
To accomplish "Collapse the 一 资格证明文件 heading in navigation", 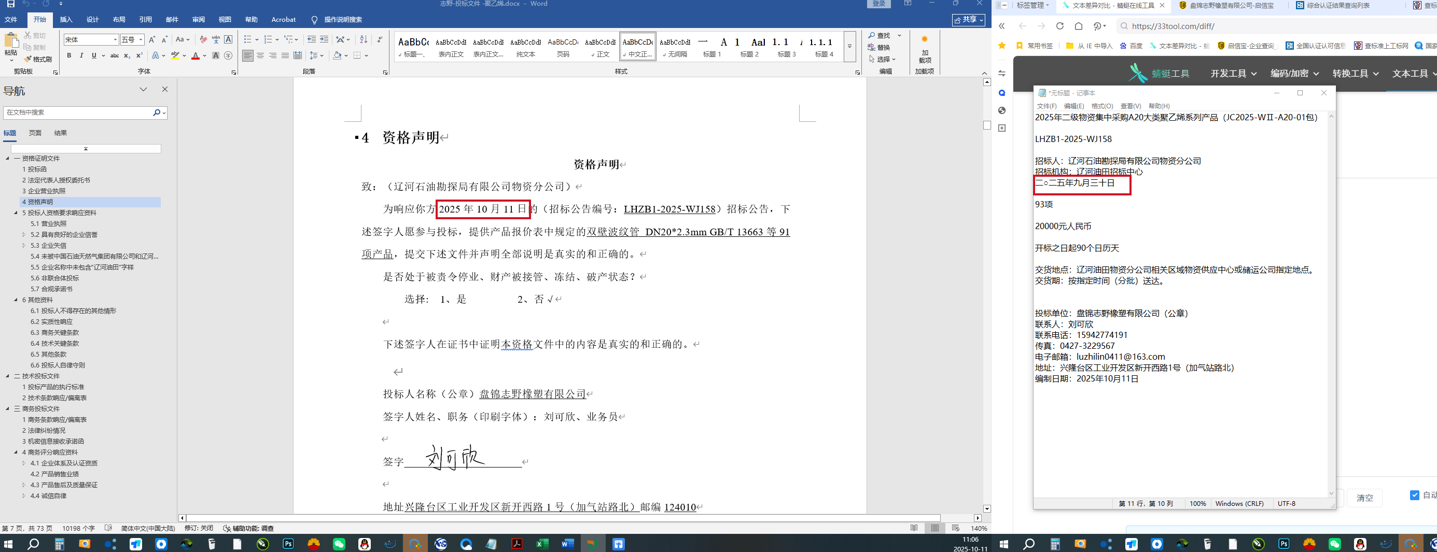I will [x=8, y=159].
